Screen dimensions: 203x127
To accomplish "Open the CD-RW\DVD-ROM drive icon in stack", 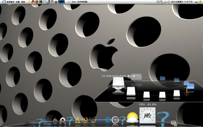I will [x=118, y=84].
